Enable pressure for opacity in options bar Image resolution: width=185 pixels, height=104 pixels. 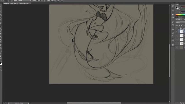(45, 1)
